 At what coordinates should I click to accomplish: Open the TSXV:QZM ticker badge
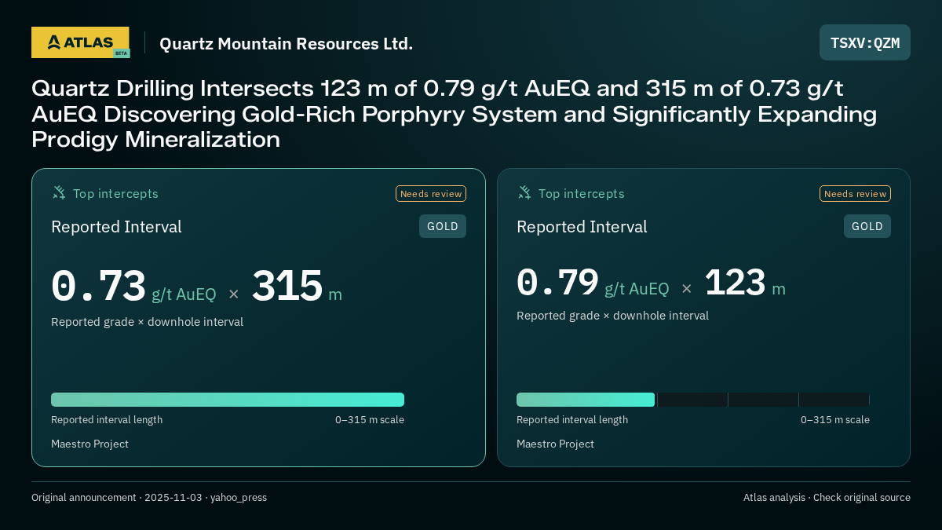pos(865,42)
